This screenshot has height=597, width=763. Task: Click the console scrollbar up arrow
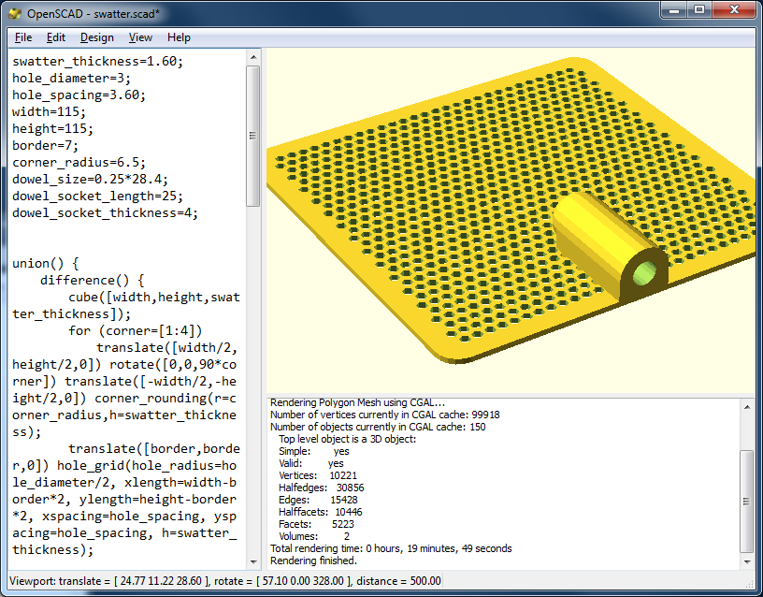pos(747,407)
